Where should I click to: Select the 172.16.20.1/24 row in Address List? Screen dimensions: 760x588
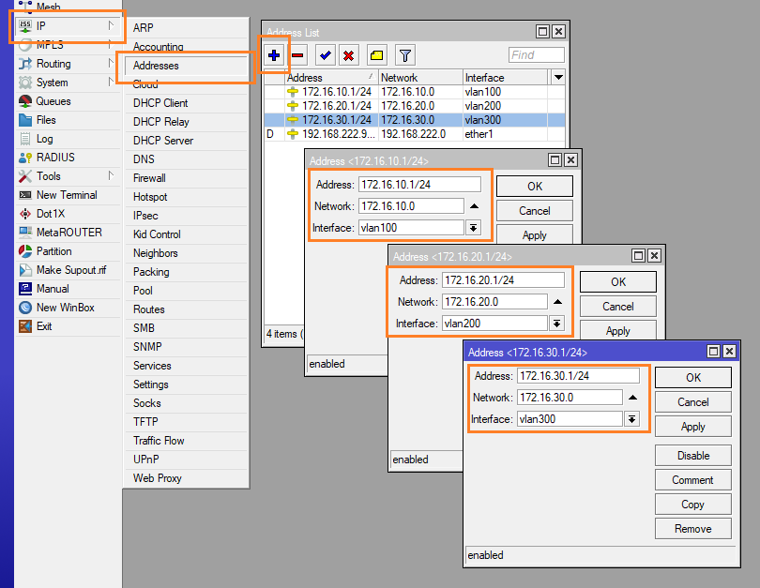point(336,106)
